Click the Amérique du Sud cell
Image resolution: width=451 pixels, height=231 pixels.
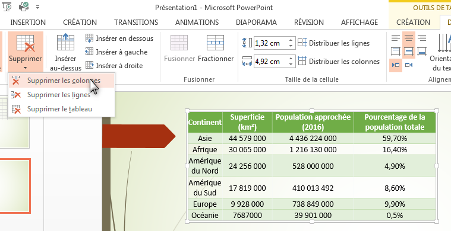pyautogui.click(x=205, y=188)
